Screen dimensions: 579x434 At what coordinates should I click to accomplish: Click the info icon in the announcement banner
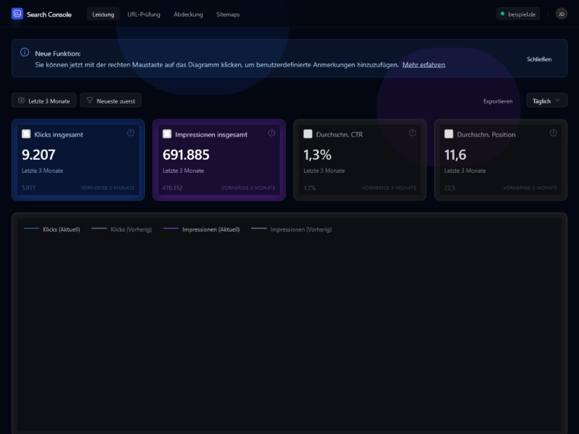pyautogui.click(x=23, y=52)
